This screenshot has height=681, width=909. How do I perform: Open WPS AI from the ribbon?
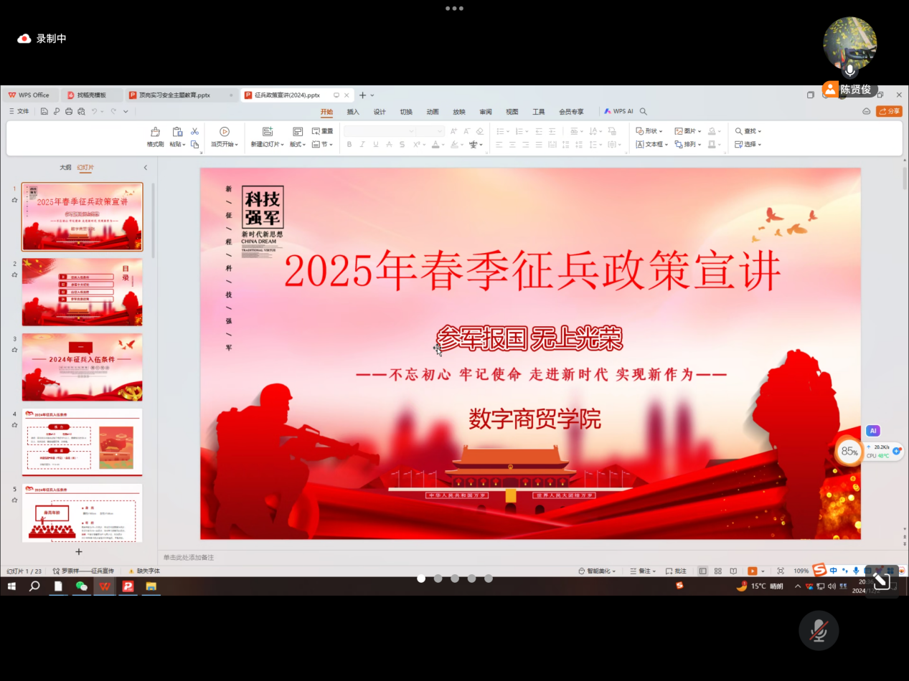click(618, 112)
